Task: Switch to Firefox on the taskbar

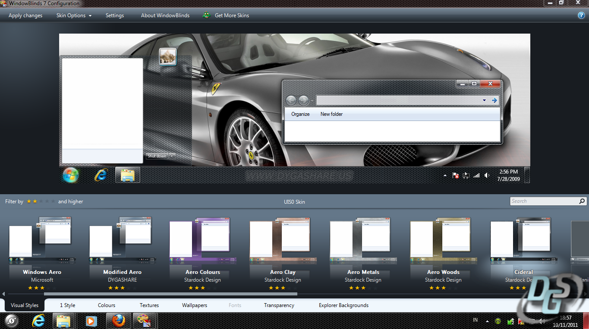Action: pos(118,321)
